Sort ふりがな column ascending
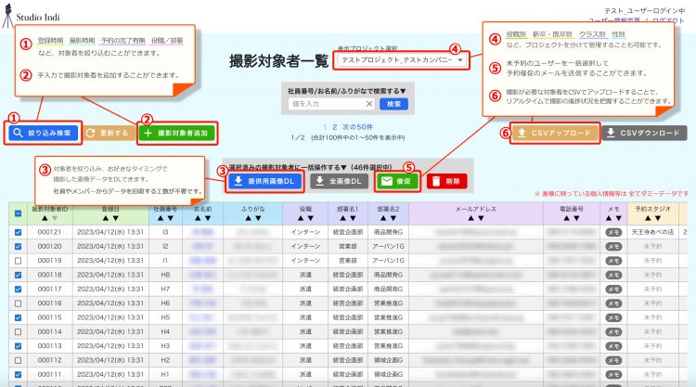The width and height of the screenshot is (696, 387). 248,218
